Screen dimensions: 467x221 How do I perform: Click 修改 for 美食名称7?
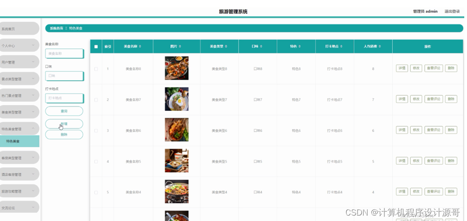(416, 99)
